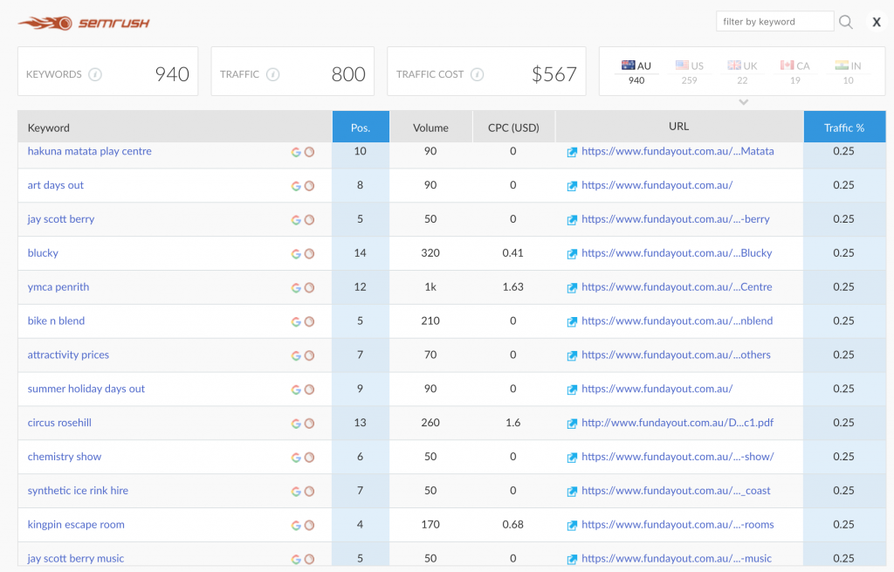Open external link icon for ymca penrith URL
This screenshot has width=894, height=572.
pos(572,287)
